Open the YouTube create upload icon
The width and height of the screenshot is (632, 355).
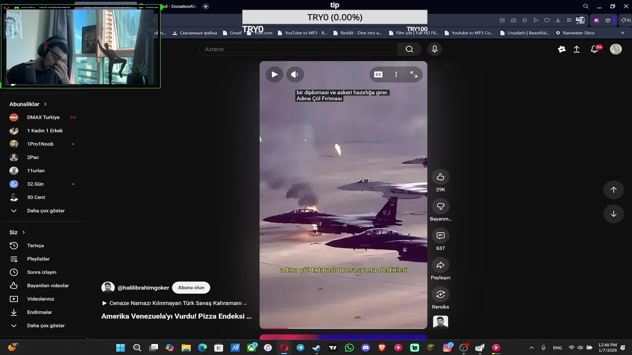coord(576,49)
